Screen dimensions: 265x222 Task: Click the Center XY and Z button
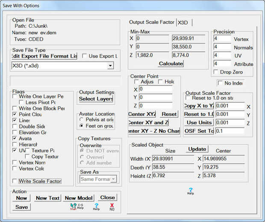(148, 123)
